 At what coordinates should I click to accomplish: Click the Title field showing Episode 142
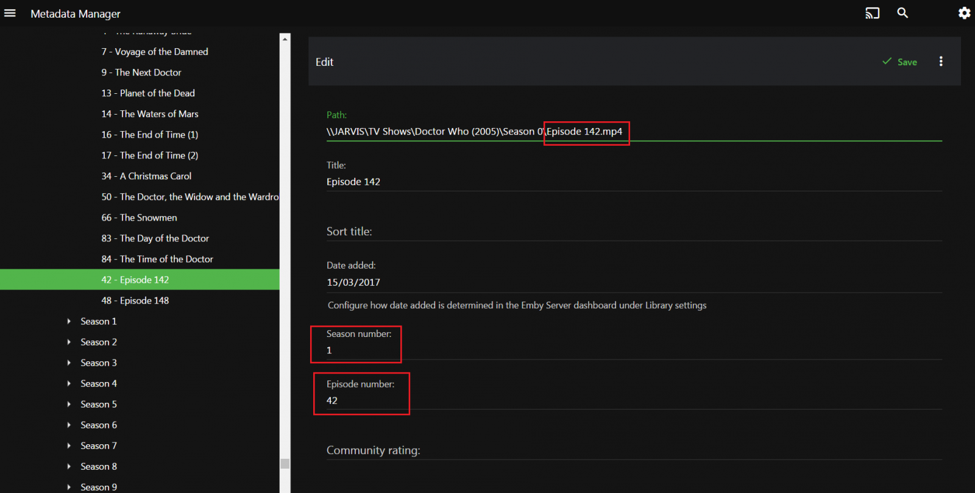634,182
